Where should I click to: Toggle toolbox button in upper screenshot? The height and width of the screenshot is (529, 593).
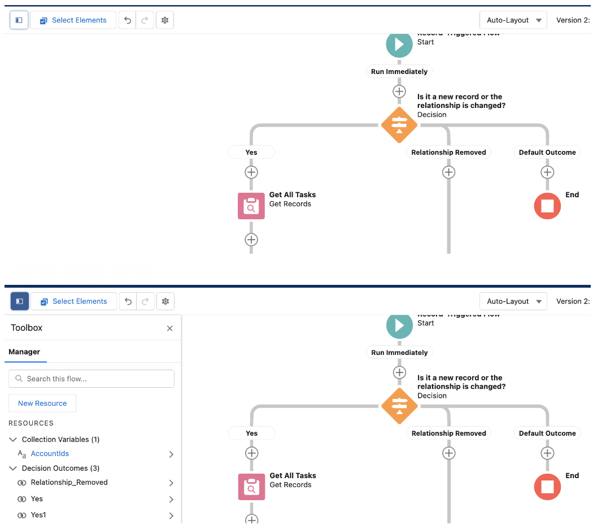coord(19,20)
